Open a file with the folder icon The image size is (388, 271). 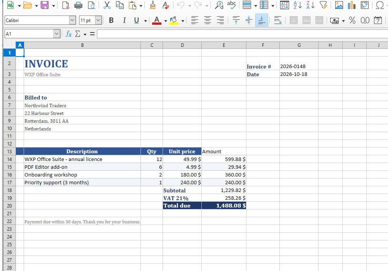click(28, 5)
